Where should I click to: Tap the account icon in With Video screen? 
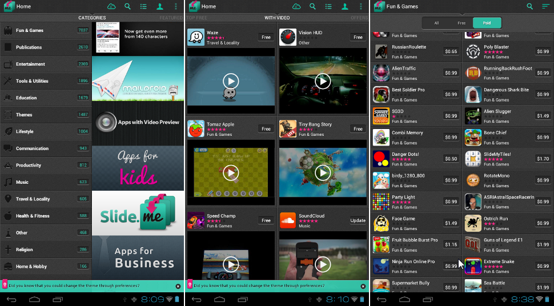pos(345,6)
